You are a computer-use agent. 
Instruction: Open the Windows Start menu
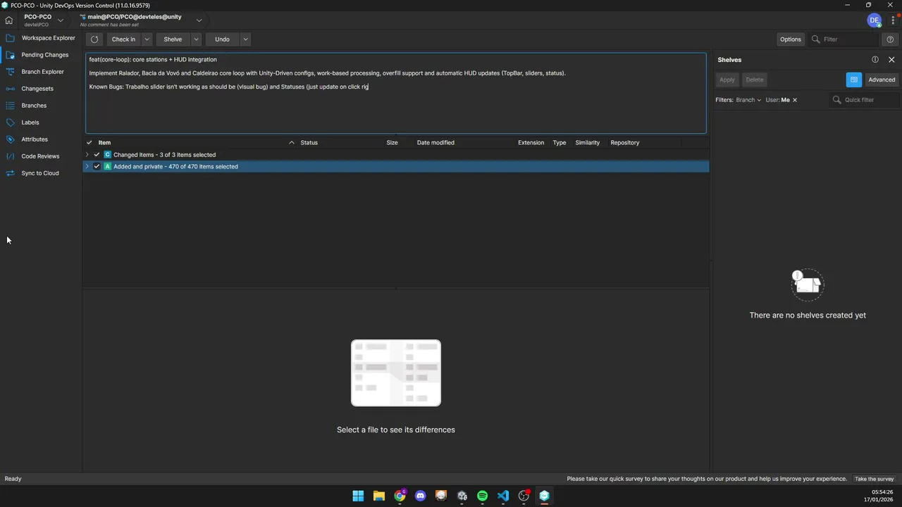[x=358, y=496]
